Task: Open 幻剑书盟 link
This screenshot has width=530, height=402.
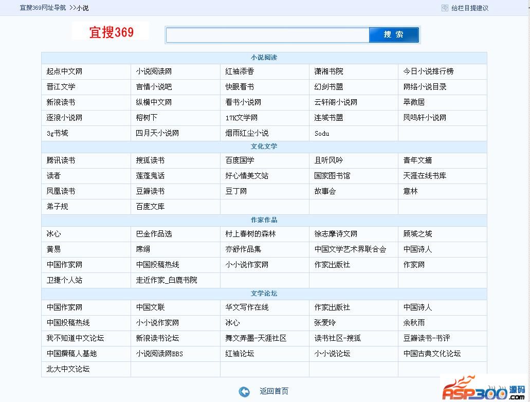Action: point(328,87)
